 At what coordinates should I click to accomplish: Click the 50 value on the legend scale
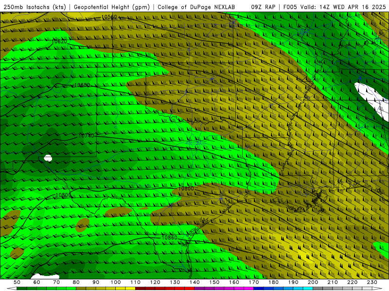[17, 282]
